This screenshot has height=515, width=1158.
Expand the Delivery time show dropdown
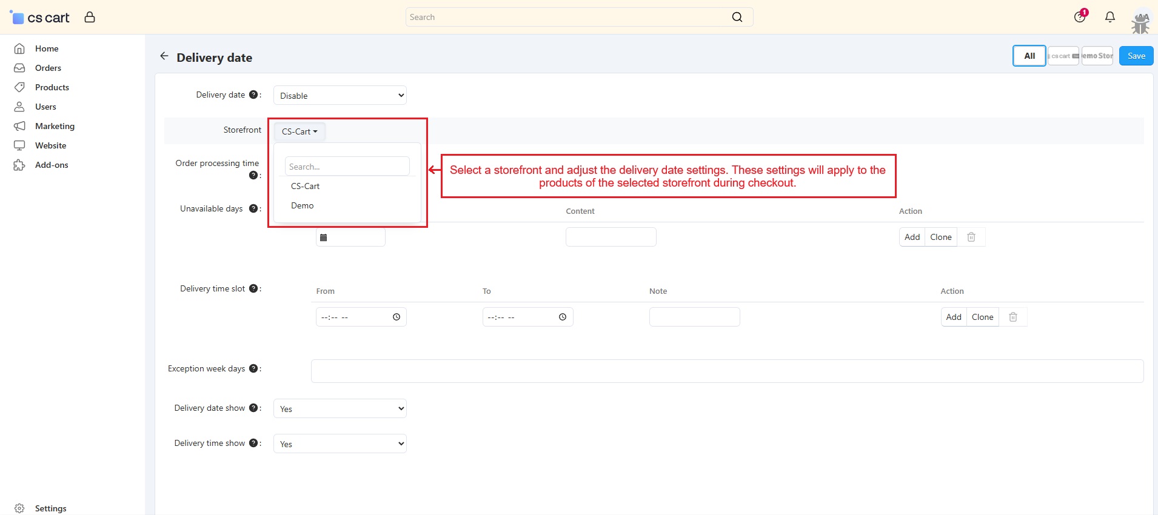click(340, 444)
